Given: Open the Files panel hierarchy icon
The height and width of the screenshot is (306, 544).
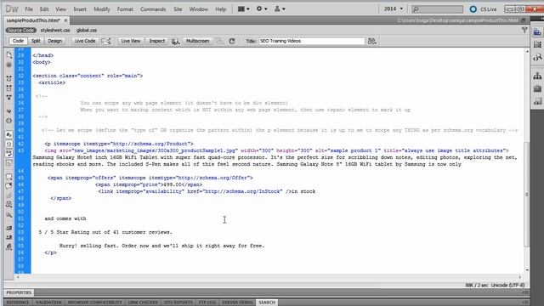Looking at the screenshot, I should pyautogui.click(x=537, y=76).
